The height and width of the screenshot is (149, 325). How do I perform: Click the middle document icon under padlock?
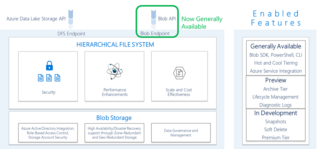click(49, 78)
